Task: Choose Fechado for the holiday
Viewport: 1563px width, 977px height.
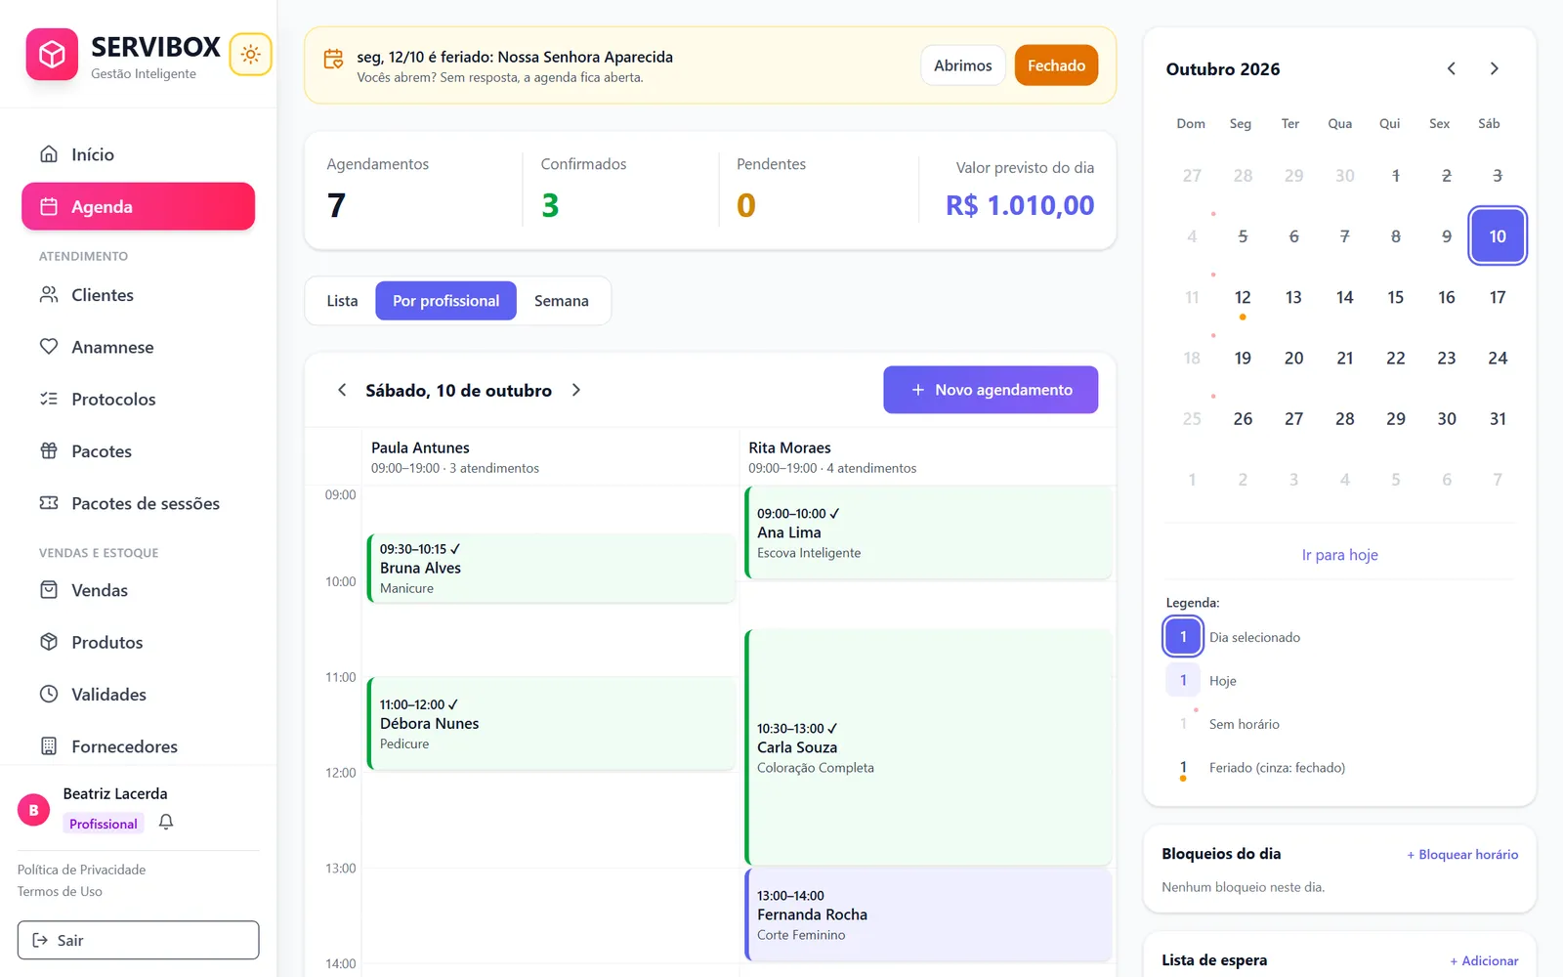Action: click(x=1056, y=65)
